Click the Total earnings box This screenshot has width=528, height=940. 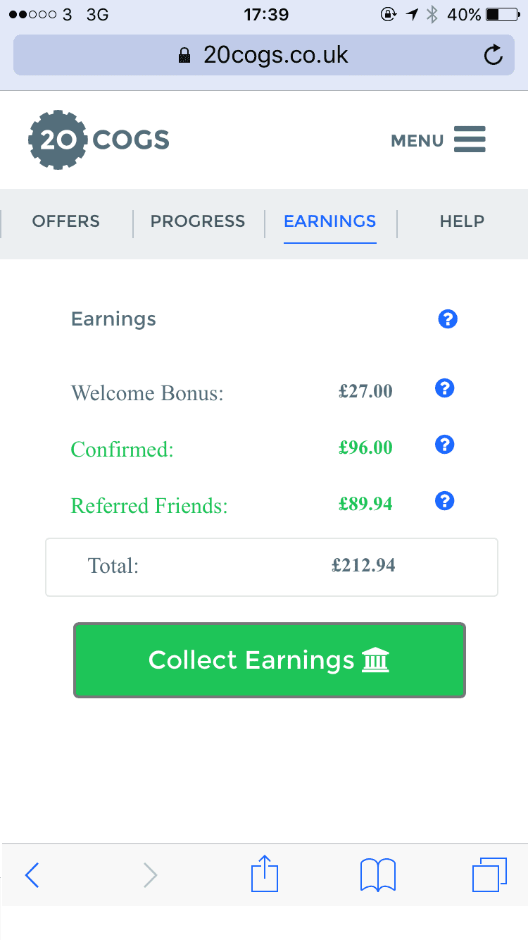coord(272,567)
